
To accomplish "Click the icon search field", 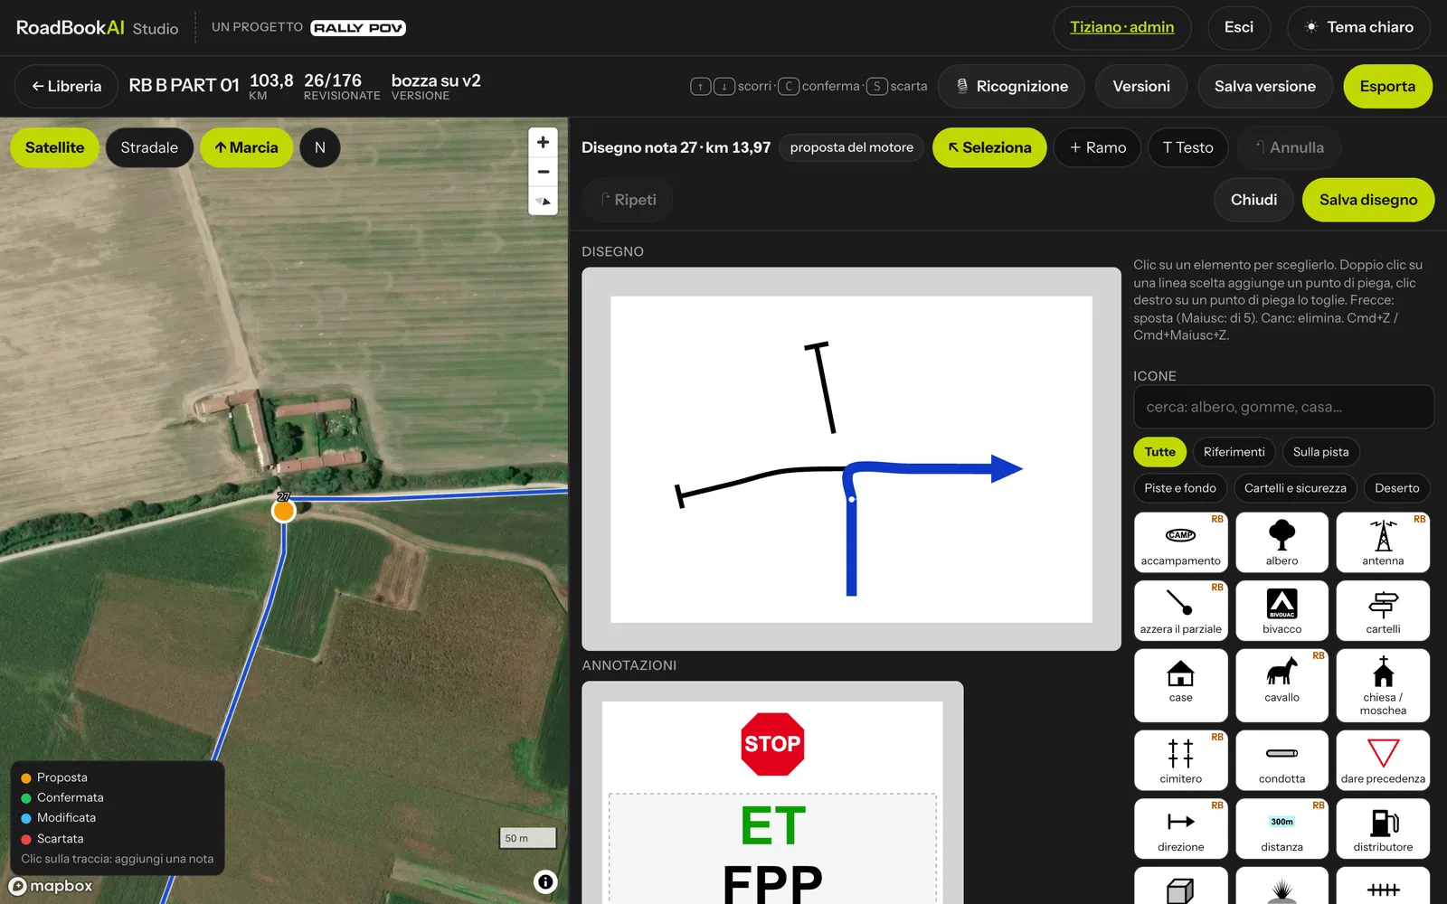I will tap(1283, 407).
